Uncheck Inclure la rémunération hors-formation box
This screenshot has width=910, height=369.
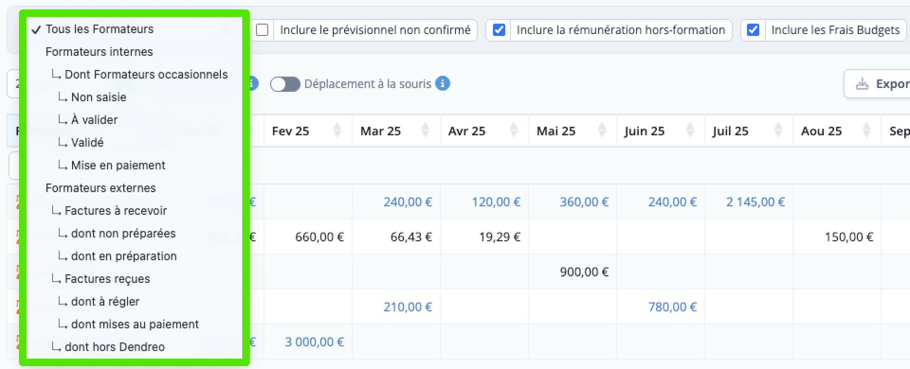[x=499, y=30]
